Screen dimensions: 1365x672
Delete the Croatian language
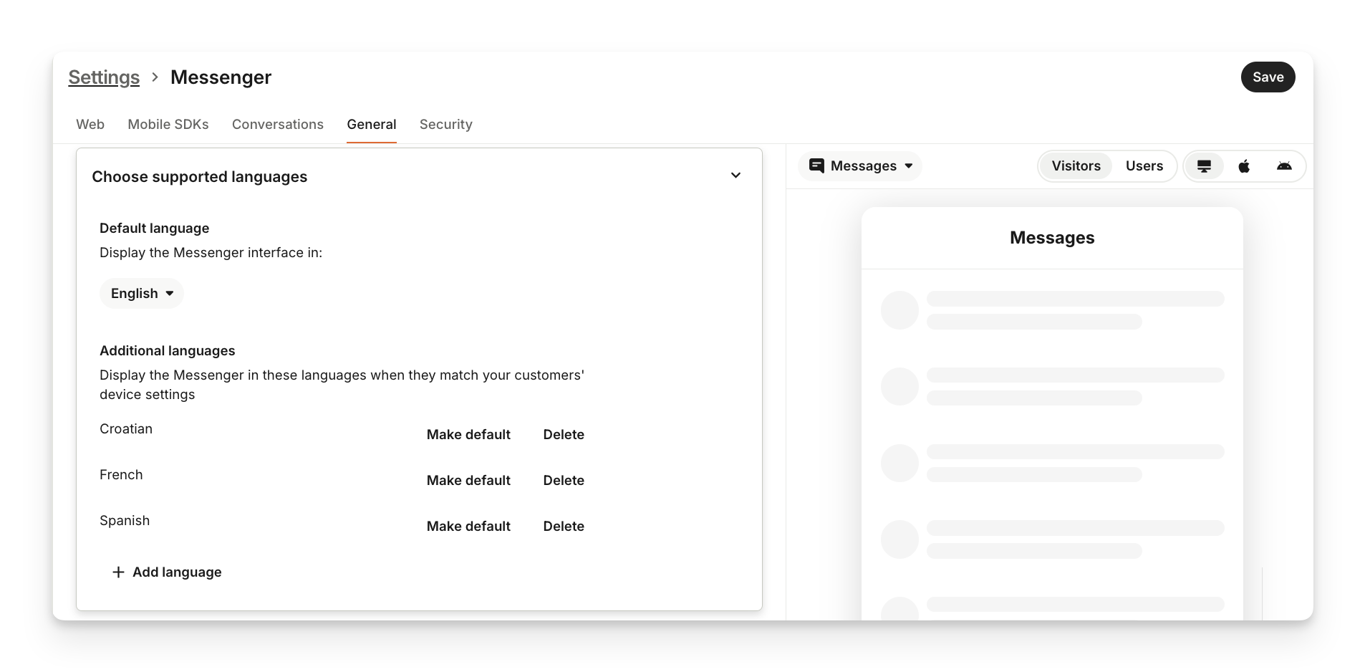(564, 435)
